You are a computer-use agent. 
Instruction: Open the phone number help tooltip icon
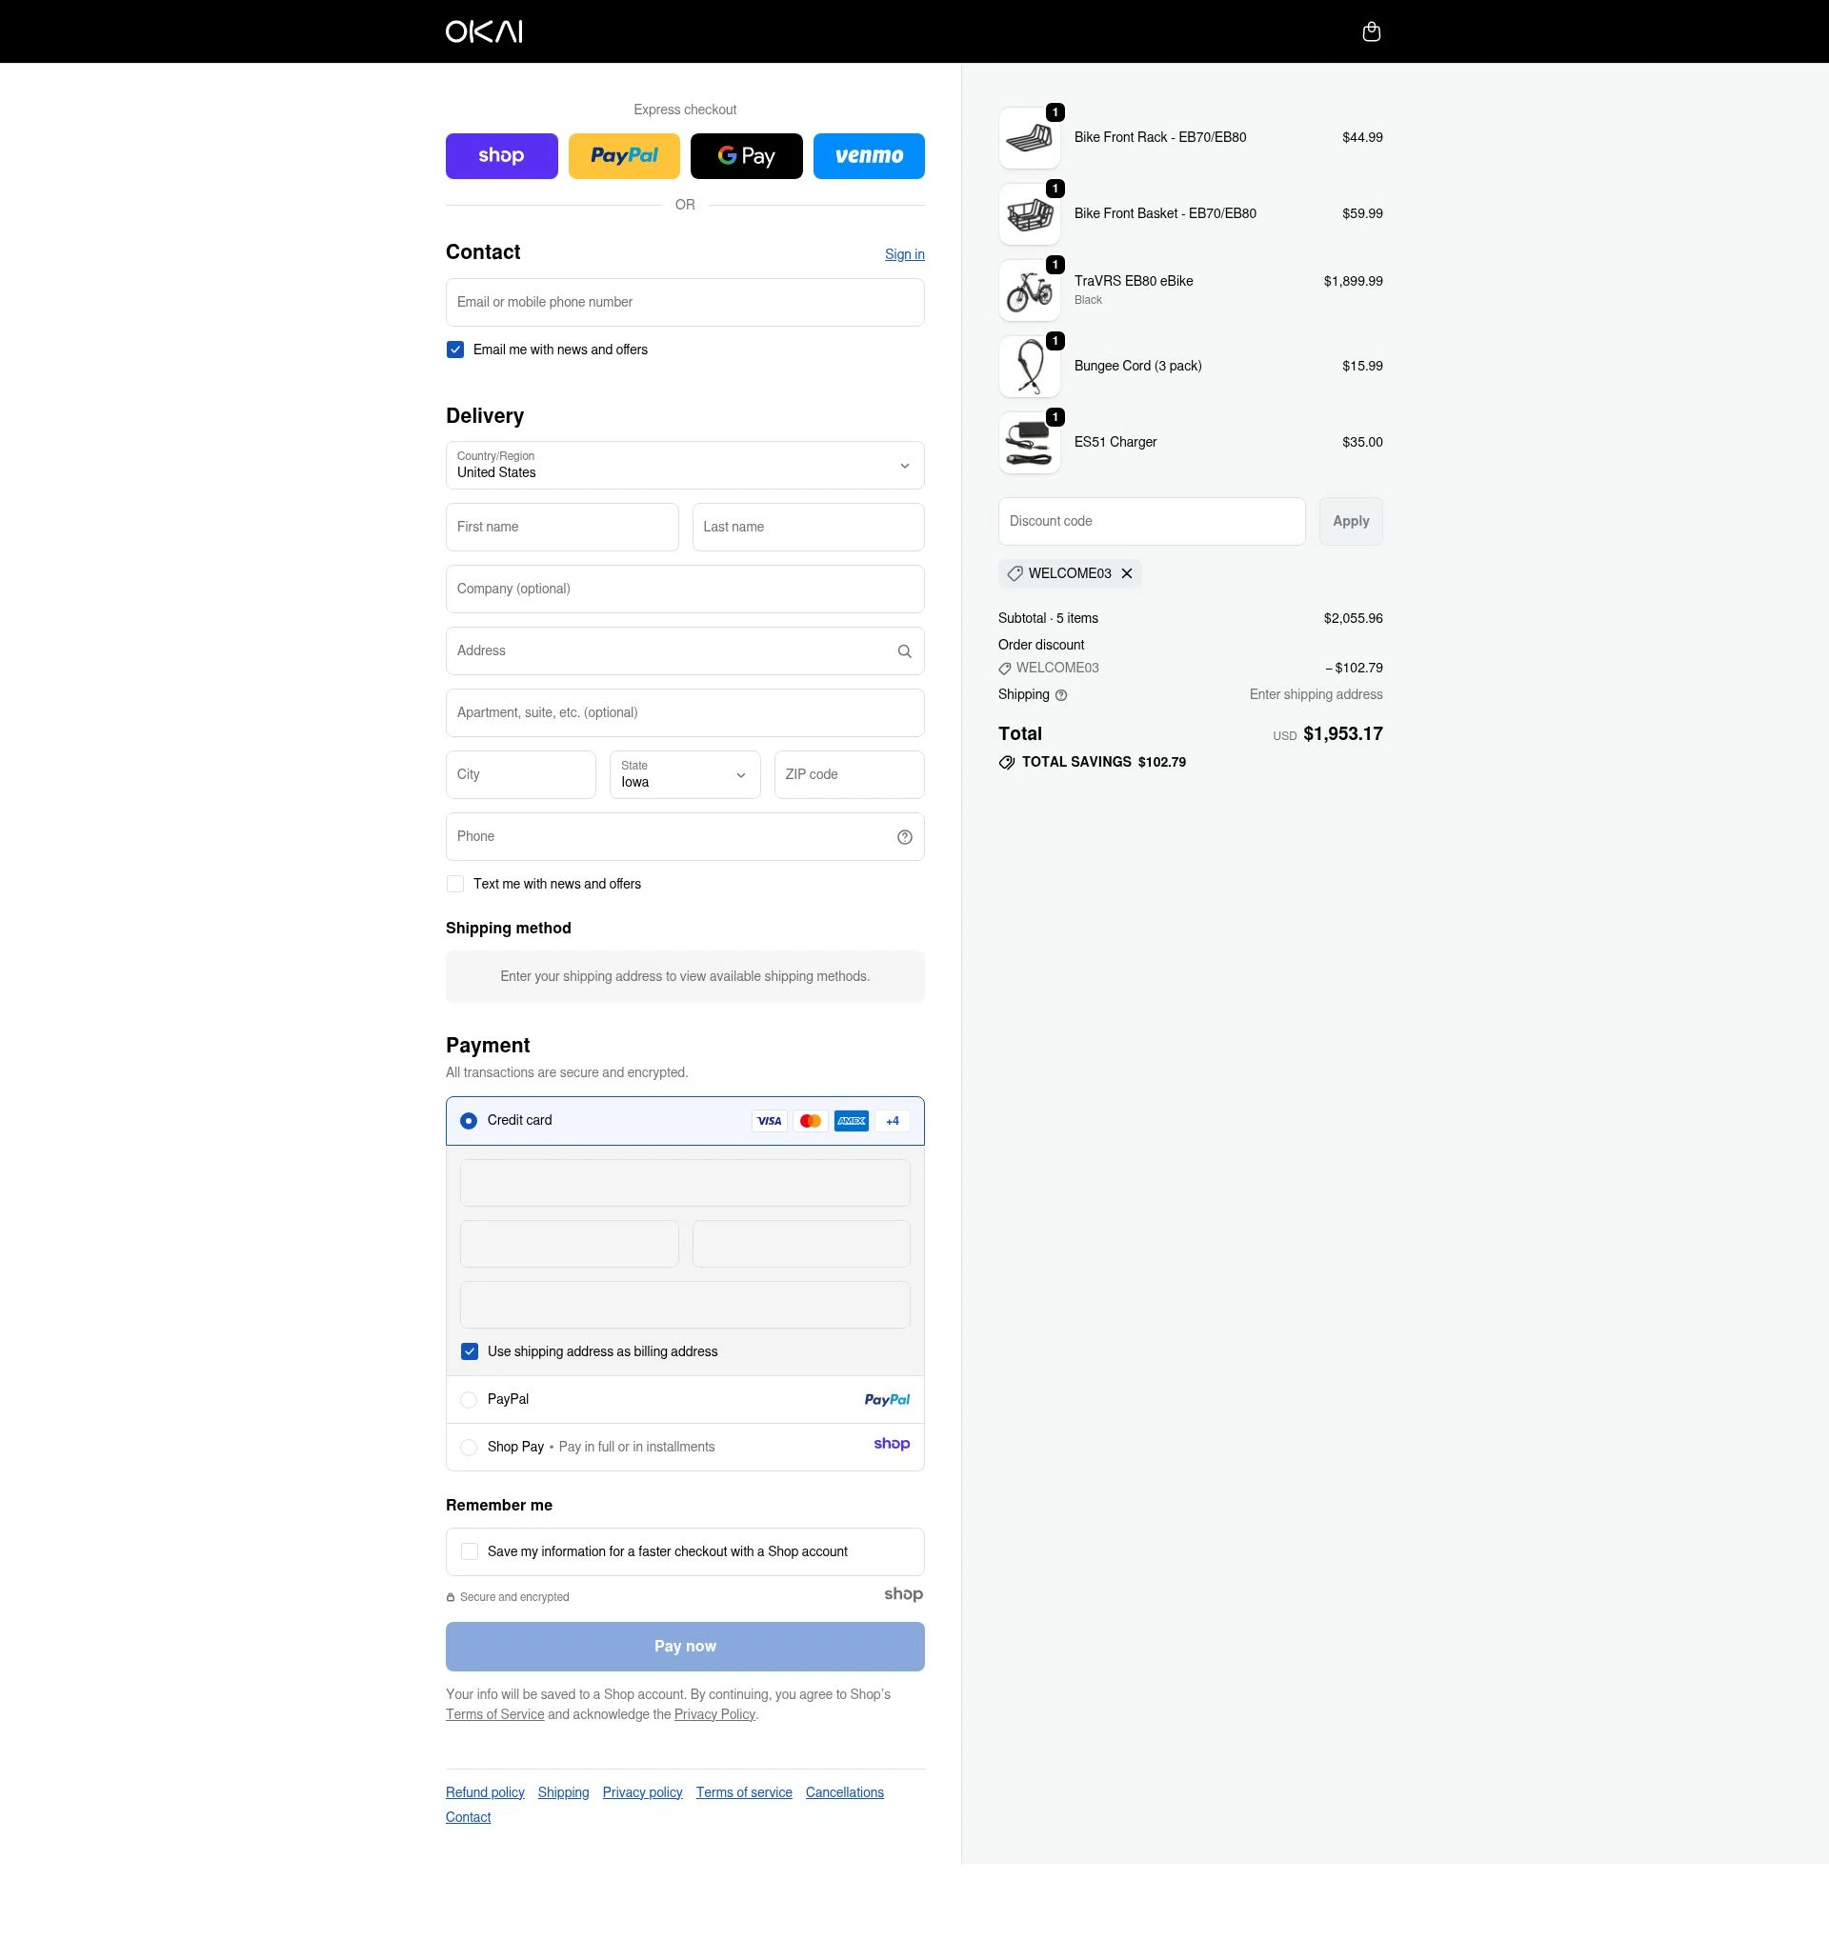click(x=904, y=836)
